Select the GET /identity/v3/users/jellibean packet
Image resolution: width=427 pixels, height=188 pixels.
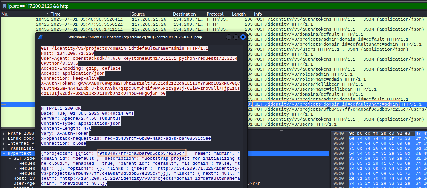point(337,84)
